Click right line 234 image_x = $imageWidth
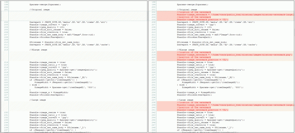Screen dimensions: 295x133 coord(196,92)
